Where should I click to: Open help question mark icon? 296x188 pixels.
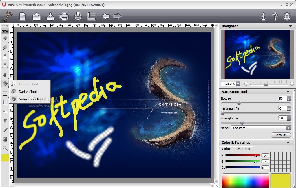[275, 16]
